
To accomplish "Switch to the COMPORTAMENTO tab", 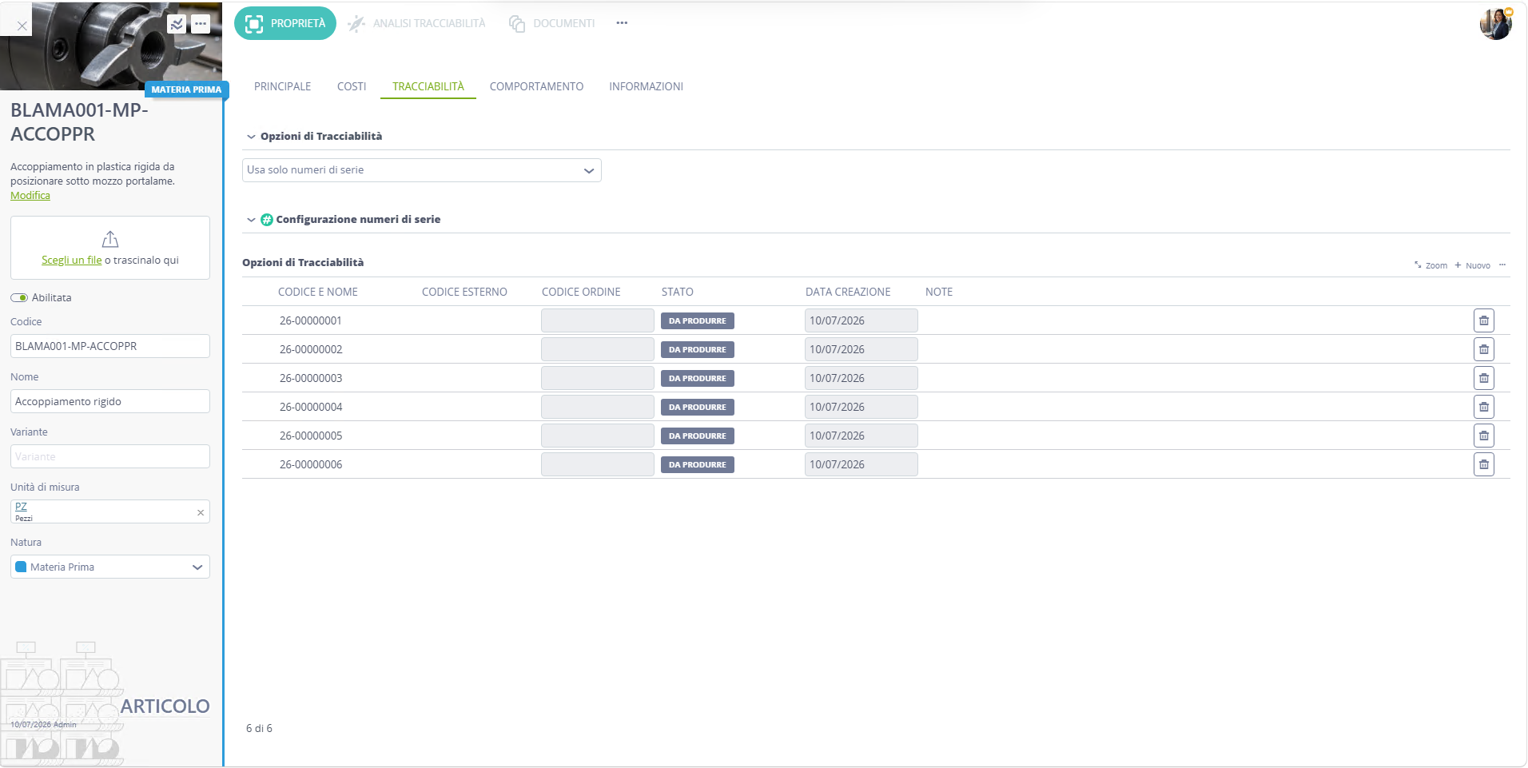I will point(536,86).
